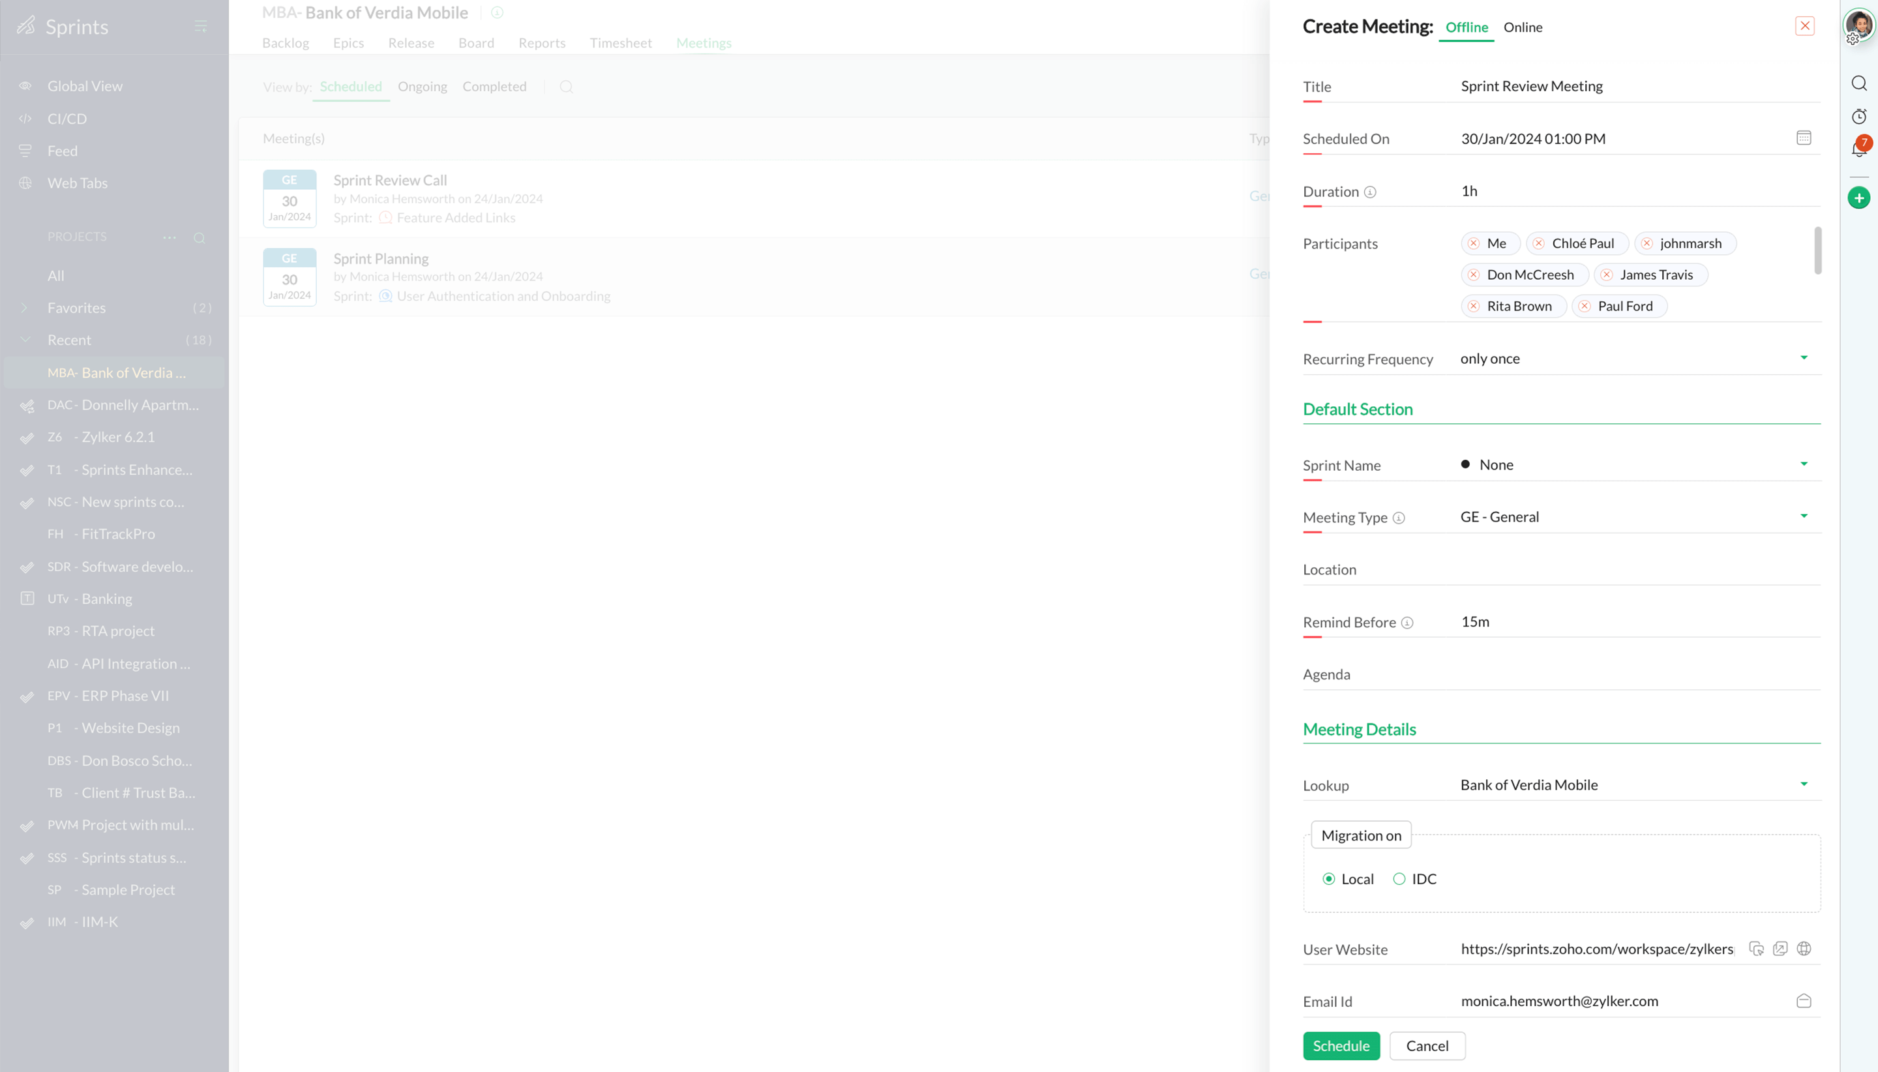Click the participants list scrollbar
Viewport: 1878px width, 1072px height.
1817,250
